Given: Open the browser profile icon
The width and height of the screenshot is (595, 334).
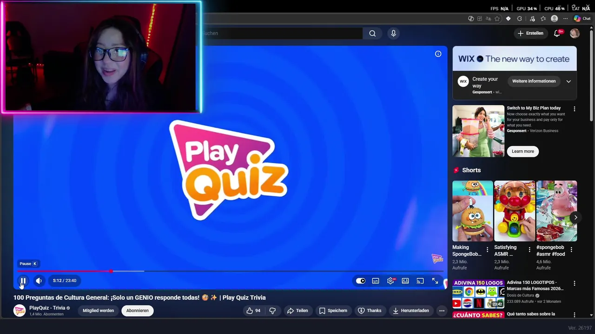Looking at the screenshot, I should pyautogui.click(x=554, y=19).
